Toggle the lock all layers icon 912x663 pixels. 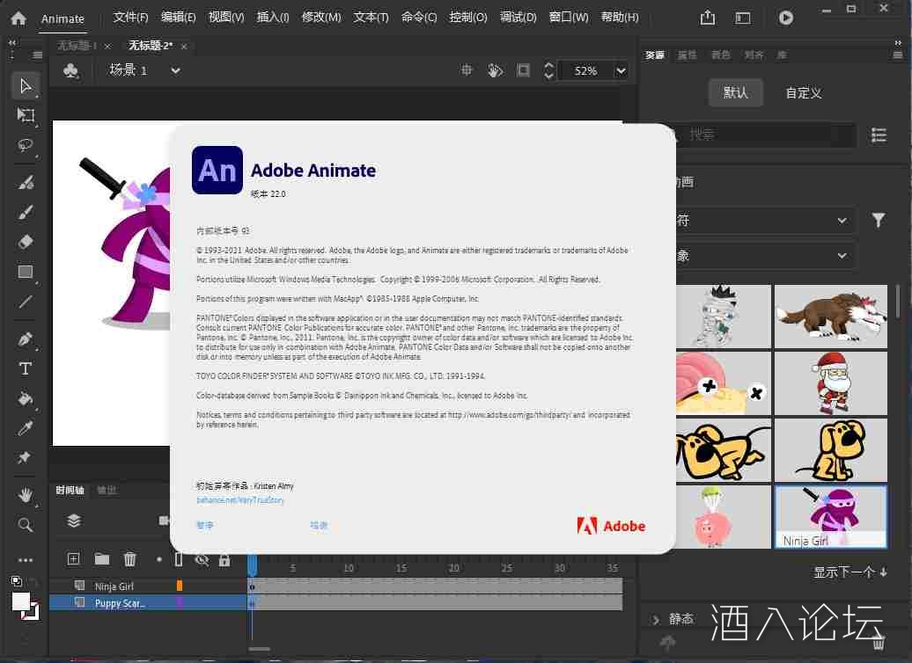224,559
